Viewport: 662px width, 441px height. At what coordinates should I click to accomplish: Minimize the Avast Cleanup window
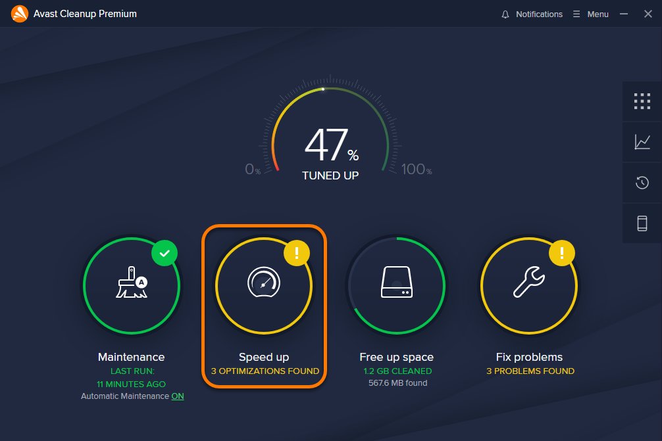click(x=624, y=14)
